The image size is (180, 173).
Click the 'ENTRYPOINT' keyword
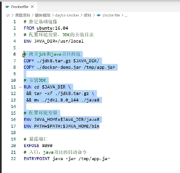coord(37,159)
